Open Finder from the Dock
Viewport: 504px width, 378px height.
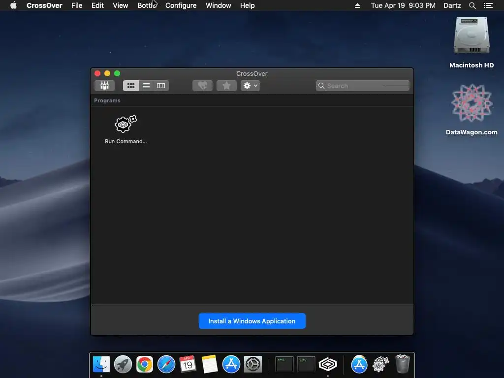click(x=101, y=364)
